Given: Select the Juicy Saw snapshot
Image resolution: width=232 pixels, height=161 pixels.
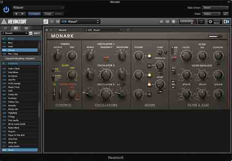Looking at the screenshot, I should tap(20, 139).
